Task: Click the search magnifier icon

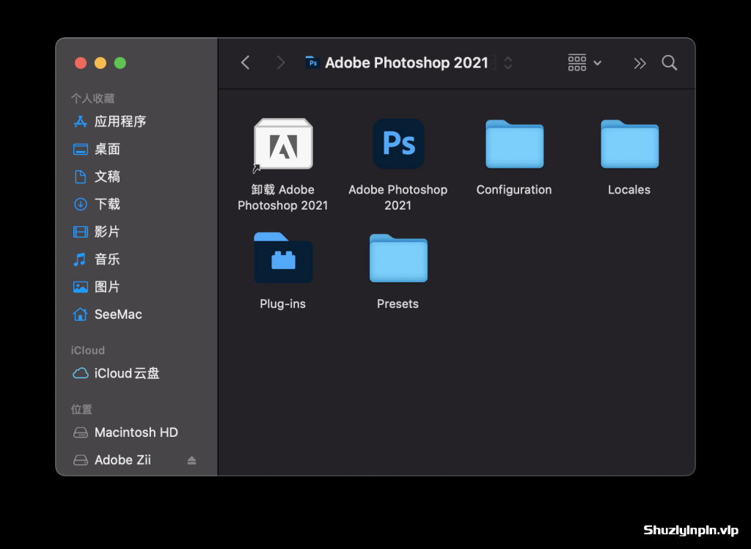Action: click(669, 63)
